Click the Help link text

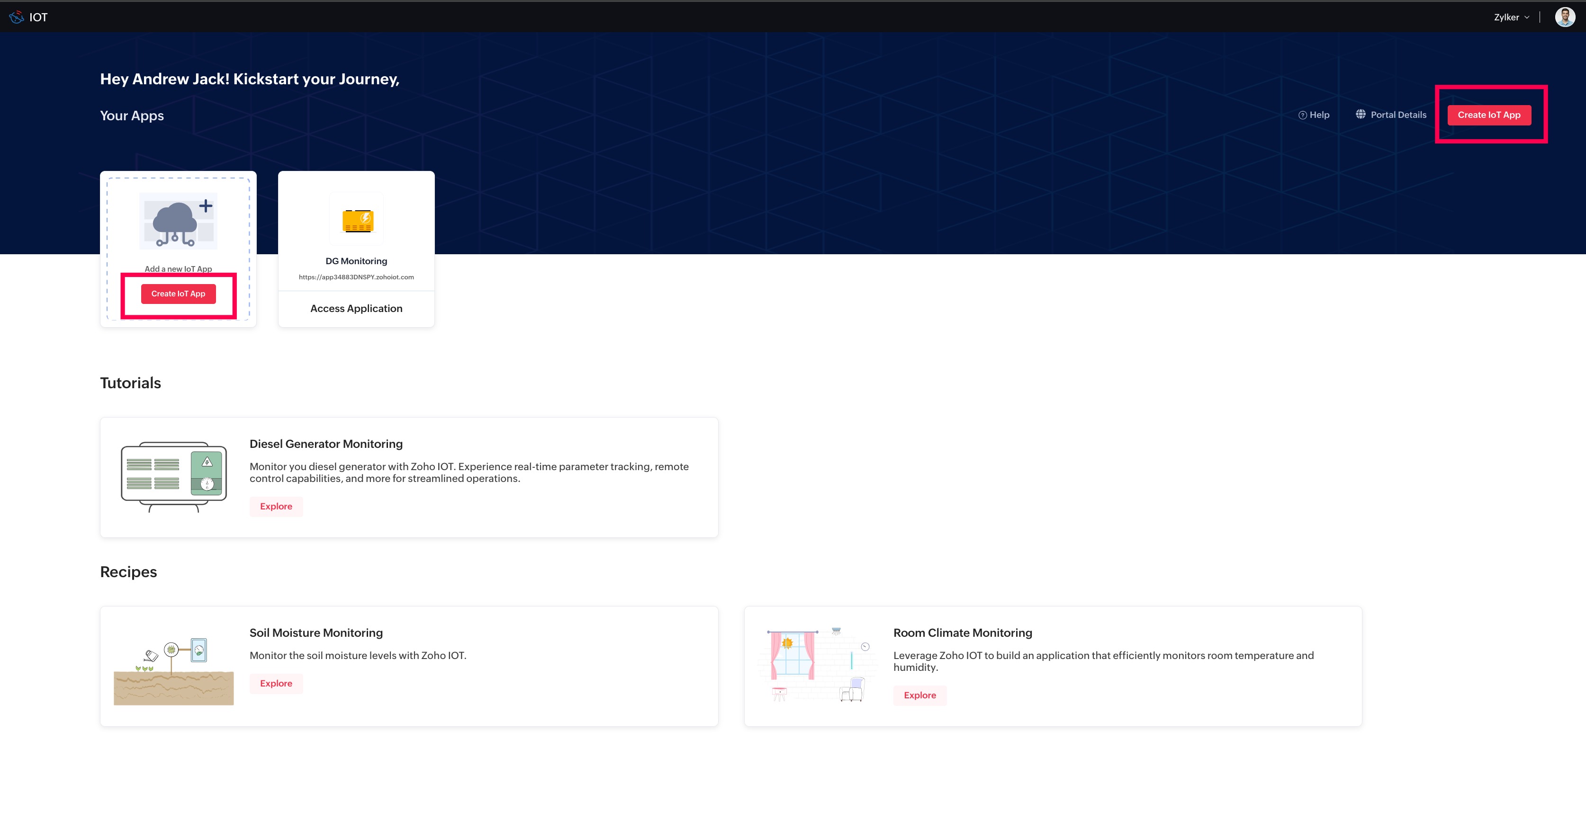[1319, 115]
